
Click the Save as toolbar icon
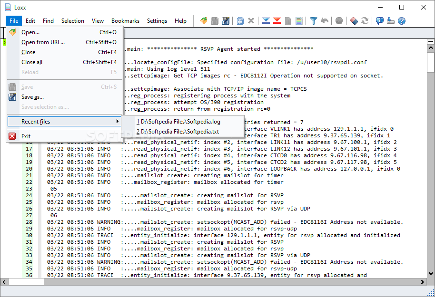tap(226, 21)
